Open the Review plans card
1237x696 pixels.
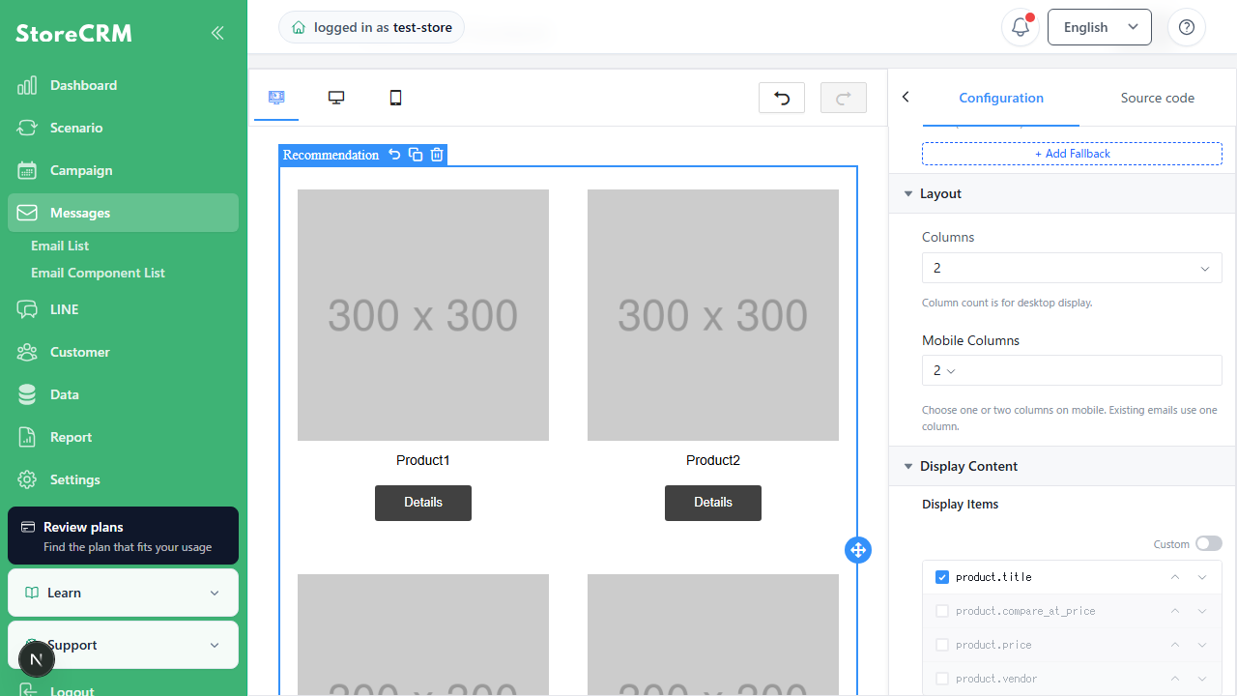tap(123, 536)
